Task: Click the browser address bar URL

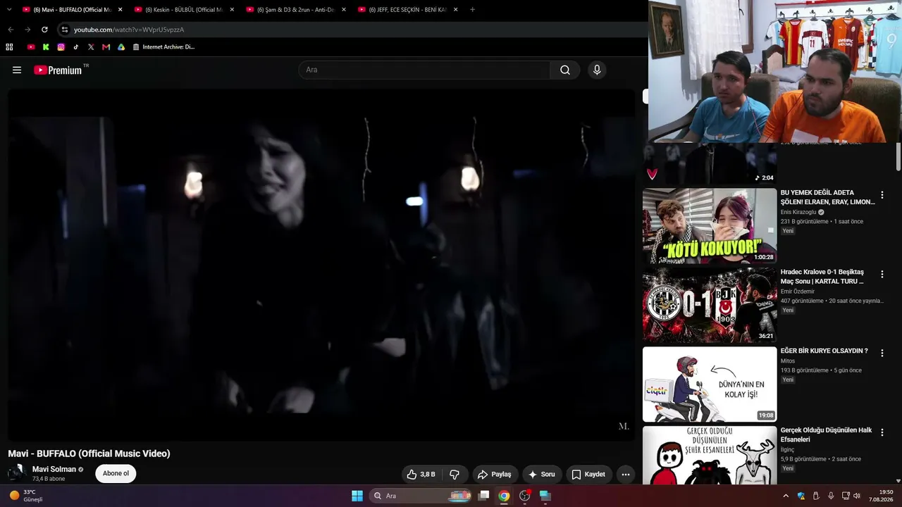Action: pos(129,30)
